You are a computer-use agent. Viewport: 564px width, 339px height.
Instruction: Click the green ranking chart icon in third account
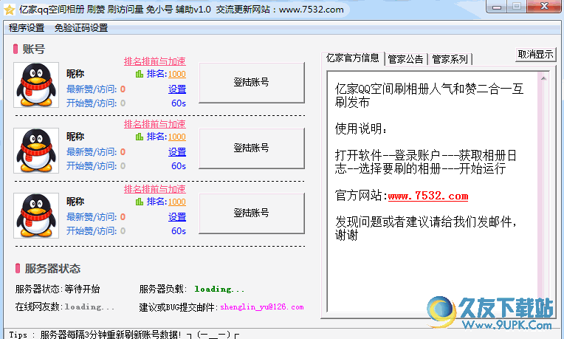(x=140, y=202)
